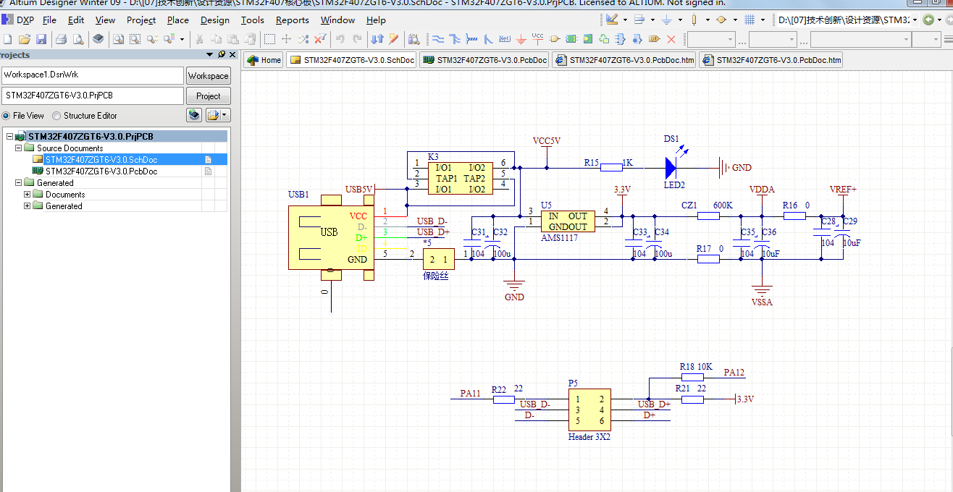Fit the whole document in view

pos(117,38)
